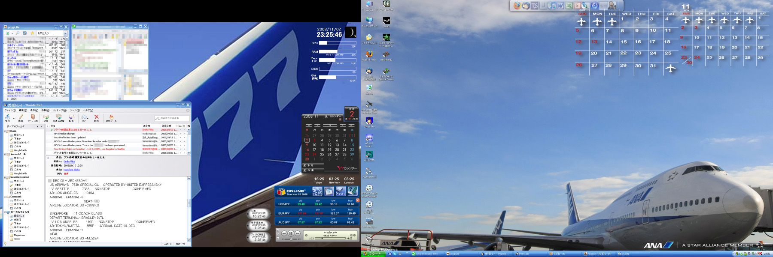Open 'Air schedule change' email
The width and height of the screenshot is (773, 257).
click(x=64, y=134)
